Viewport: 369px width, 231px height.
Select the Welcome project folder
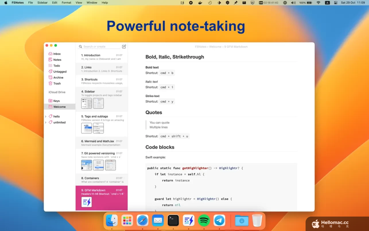click(x=60, y=107)
